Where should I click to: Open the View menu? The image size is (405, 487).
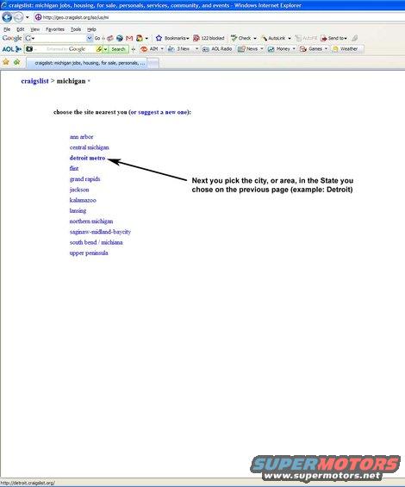(x=34, y=29)
